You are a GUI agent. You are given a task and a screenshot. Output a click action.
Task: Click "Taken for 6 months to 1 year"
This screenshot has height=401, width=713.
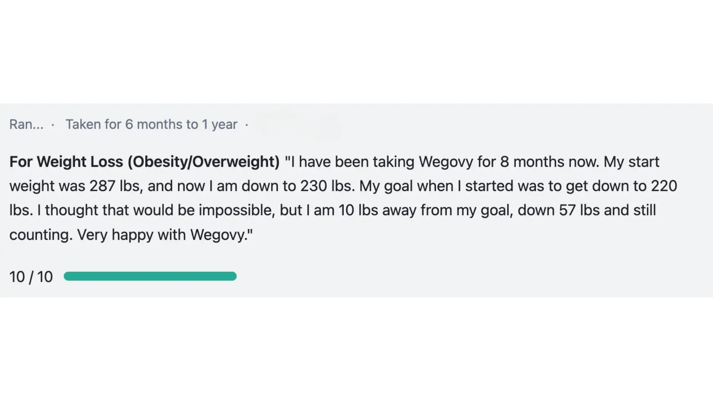pyautogui.click(x=151, y=124)
